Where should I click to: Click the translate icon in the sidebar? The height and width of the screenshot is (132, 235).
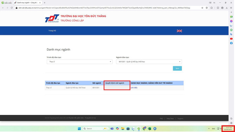[x=231, y=35]
